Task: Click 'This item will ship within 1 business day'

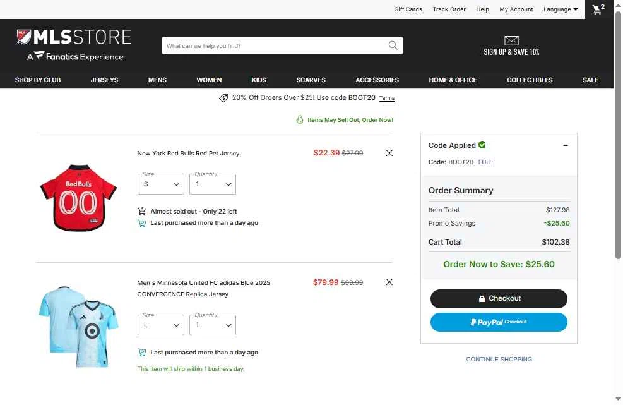Action: 191,369
